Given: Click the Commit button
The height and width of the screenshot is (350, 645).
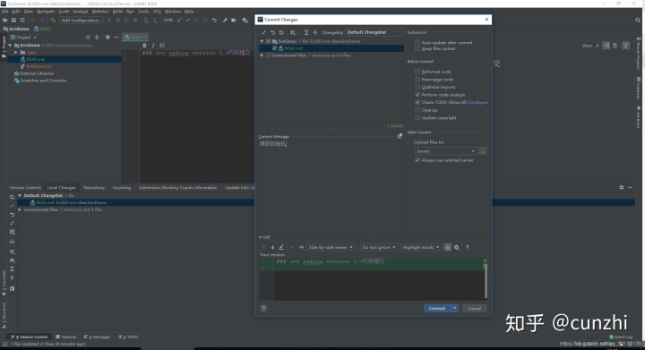Looking at the screenshot, I should point(437,308).
